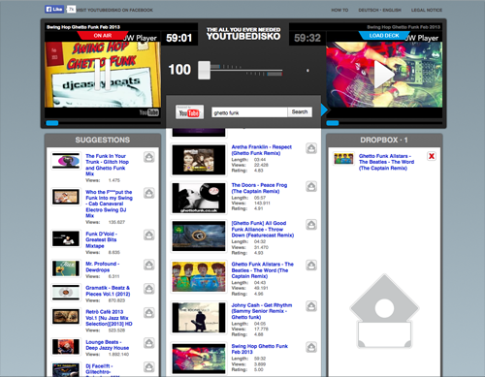Click dropbox Ghetto Funk Allstars thumbnail
The width and height of the screenshot is (485, 377).
click(x=343, y=159)
